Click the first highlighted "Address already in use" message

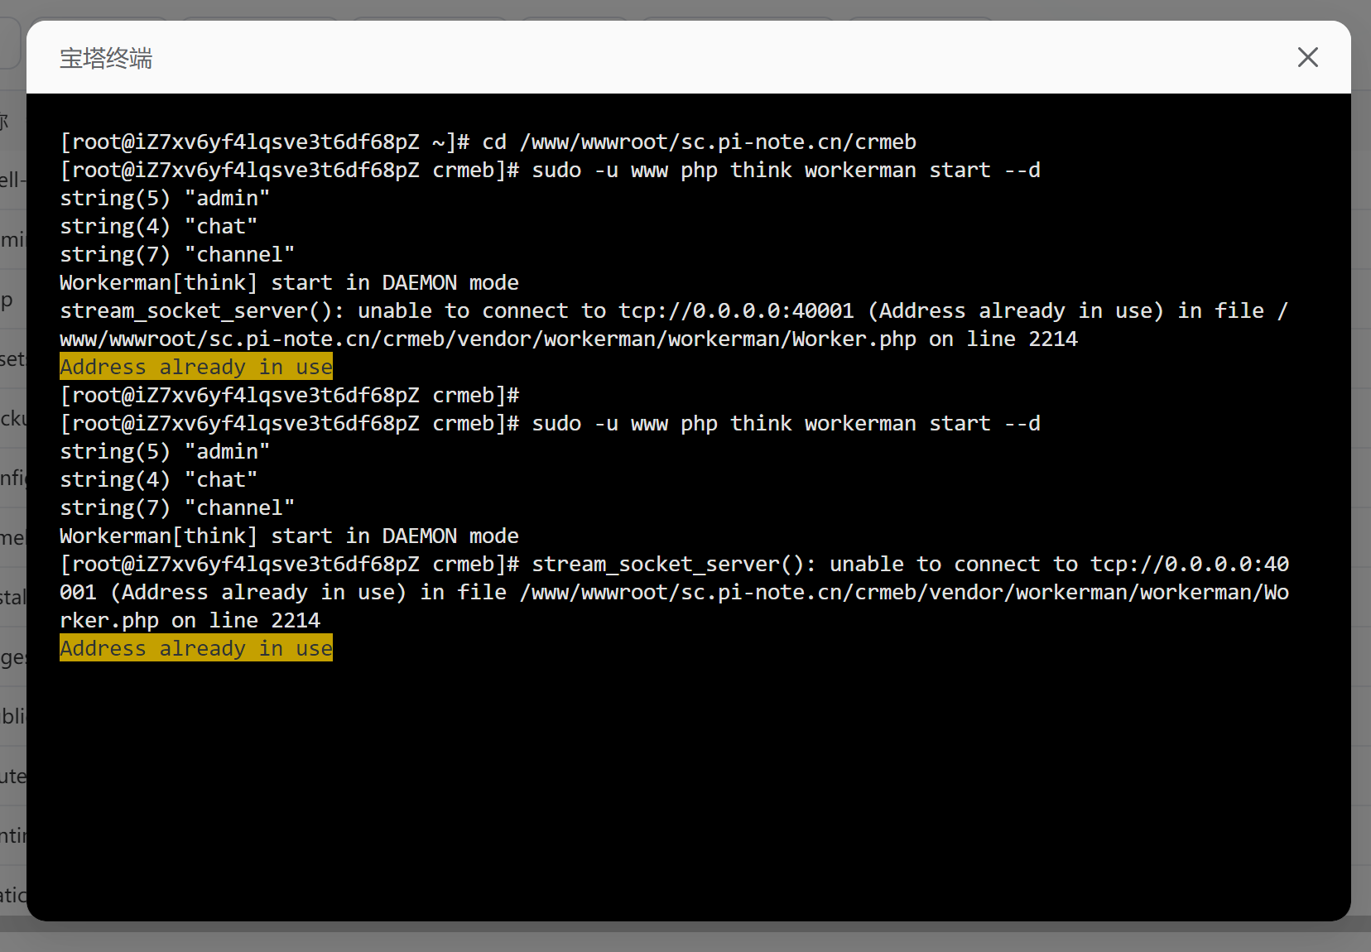(196, 368)
